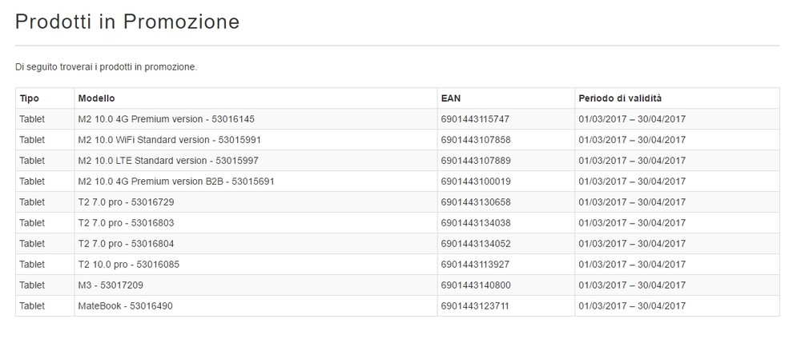The height and width of the screenshot is (363, 801).
Task: Click the Prodotti in Promozione heading
Action: [x=127, y=22]
